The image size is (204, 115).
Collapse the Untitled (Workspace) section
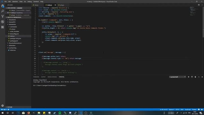[x=18, y=17]
